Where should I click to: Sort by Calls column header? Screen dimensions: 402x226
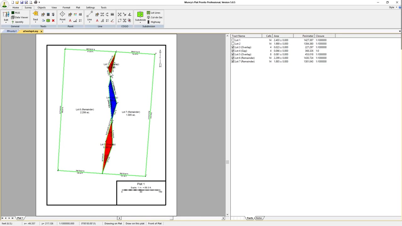coord(267,36)
